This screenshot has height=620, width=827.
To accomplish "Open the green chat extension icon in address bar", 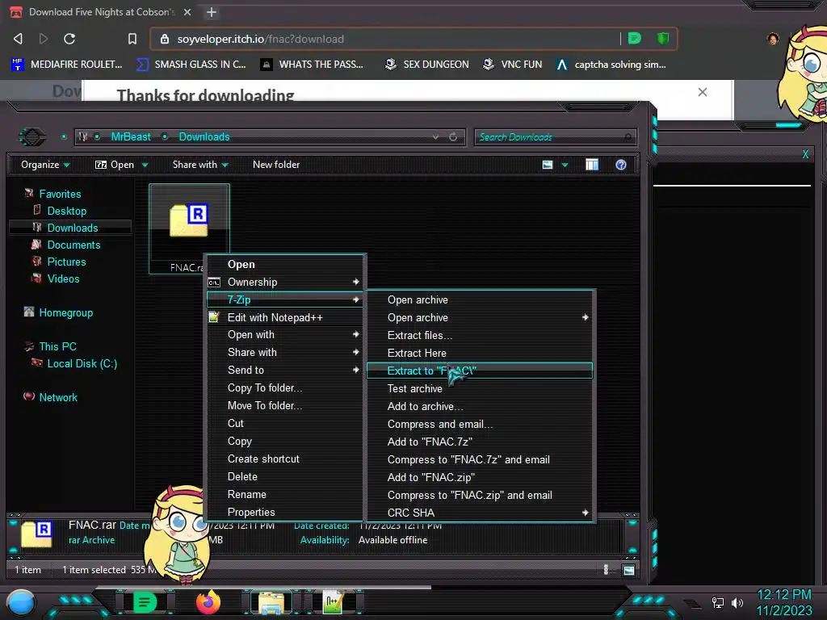I will coord(635,39).
